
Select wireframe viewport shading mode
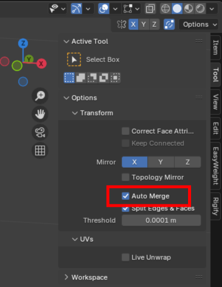tap(166, 8)
